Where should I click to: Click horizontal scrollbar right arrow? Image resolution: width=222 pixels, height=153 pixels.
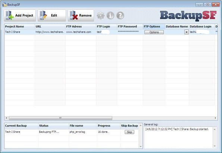point(215,118)
